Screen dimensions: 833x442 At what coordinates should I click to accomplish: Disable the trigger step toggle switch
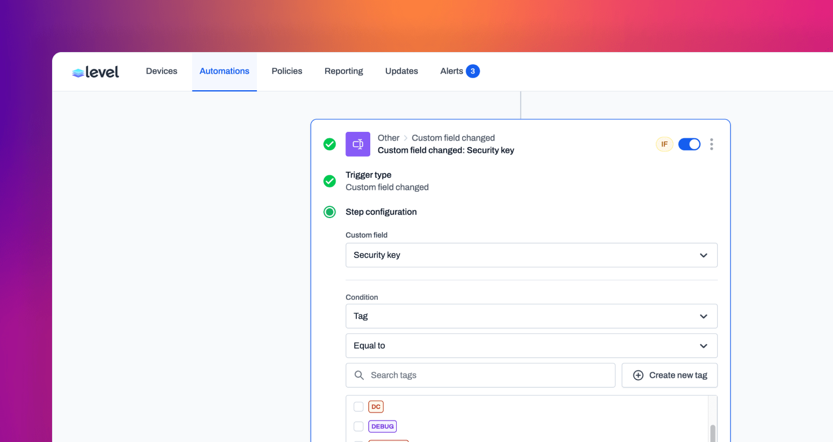point(689,144)
